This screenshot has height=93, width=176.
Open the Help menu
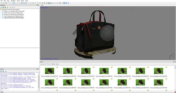point(26,1)
